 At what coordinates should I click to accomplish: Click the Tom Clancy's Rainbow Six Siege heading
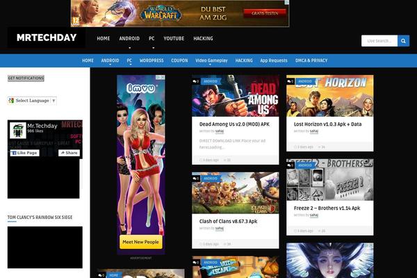tap(40, 218)
